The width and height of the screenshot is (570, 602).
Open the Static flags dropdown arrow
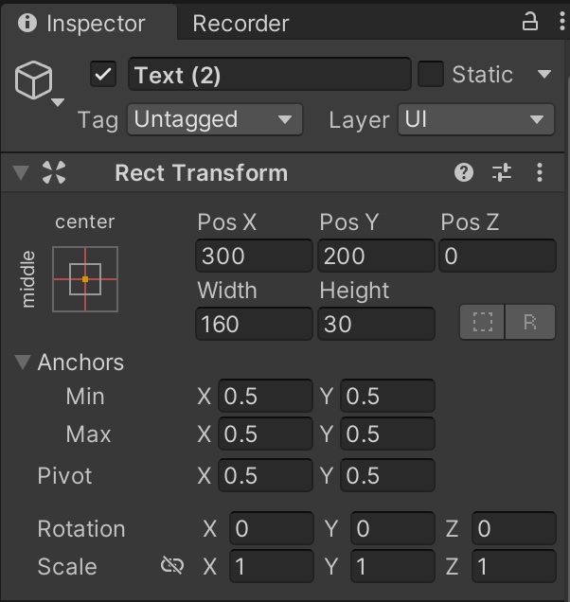tap(543, 75)
